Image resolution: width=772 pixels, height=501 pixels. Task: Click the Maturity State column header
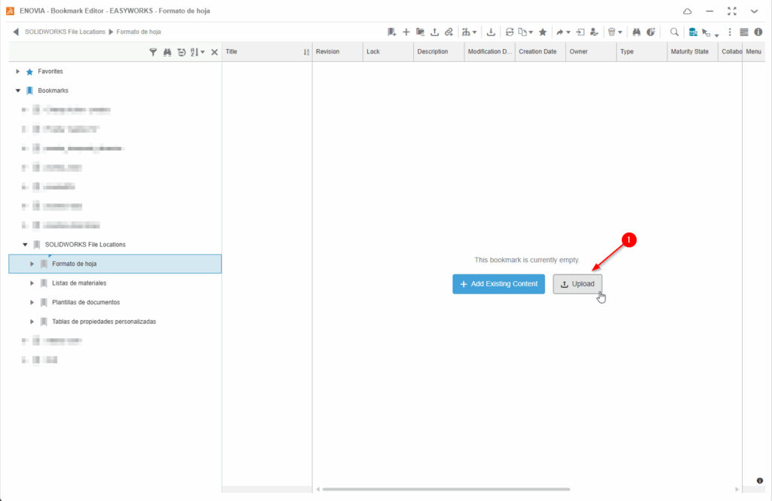(x=692, y=52)
